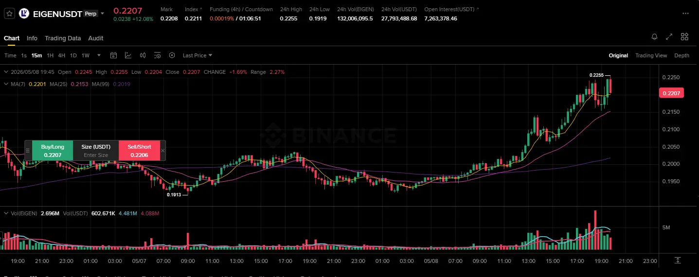Click the EIGENUSDT symbol name

tap(57, 14)
